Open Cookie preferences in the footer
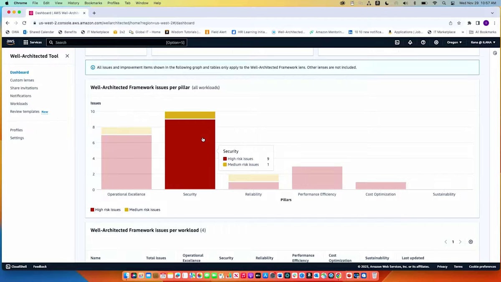 tap(482, 267)
